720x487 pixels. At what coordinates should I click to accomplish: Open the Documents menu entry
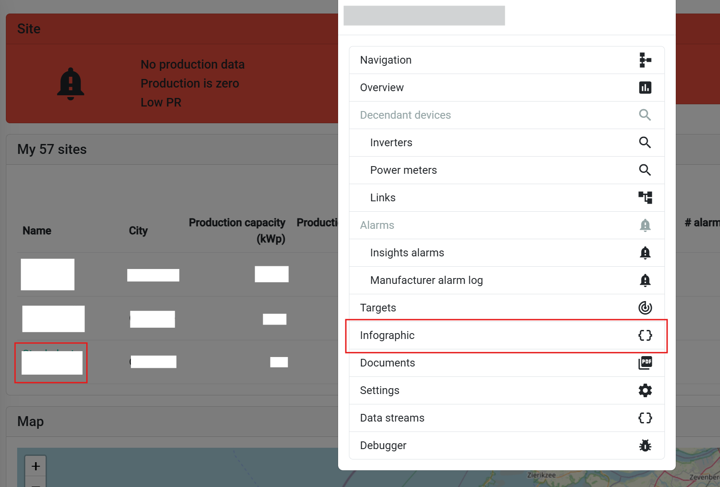[506, 363]
